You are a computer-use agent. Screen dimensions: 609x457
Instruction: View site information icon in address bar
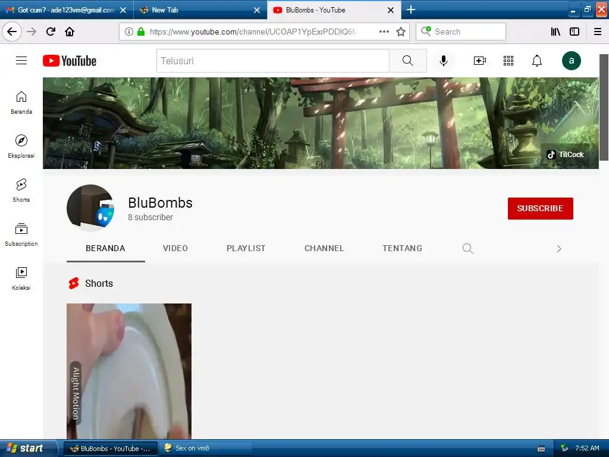point(129,32)
